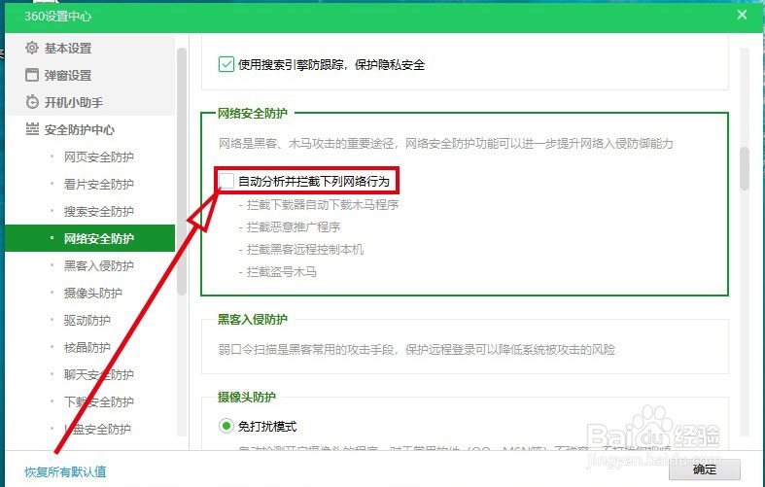Image resolution: width=765 pixels, height=487 pixels.
Task: Click text 拦截恶意推广程序
Action: coord(294,226)
